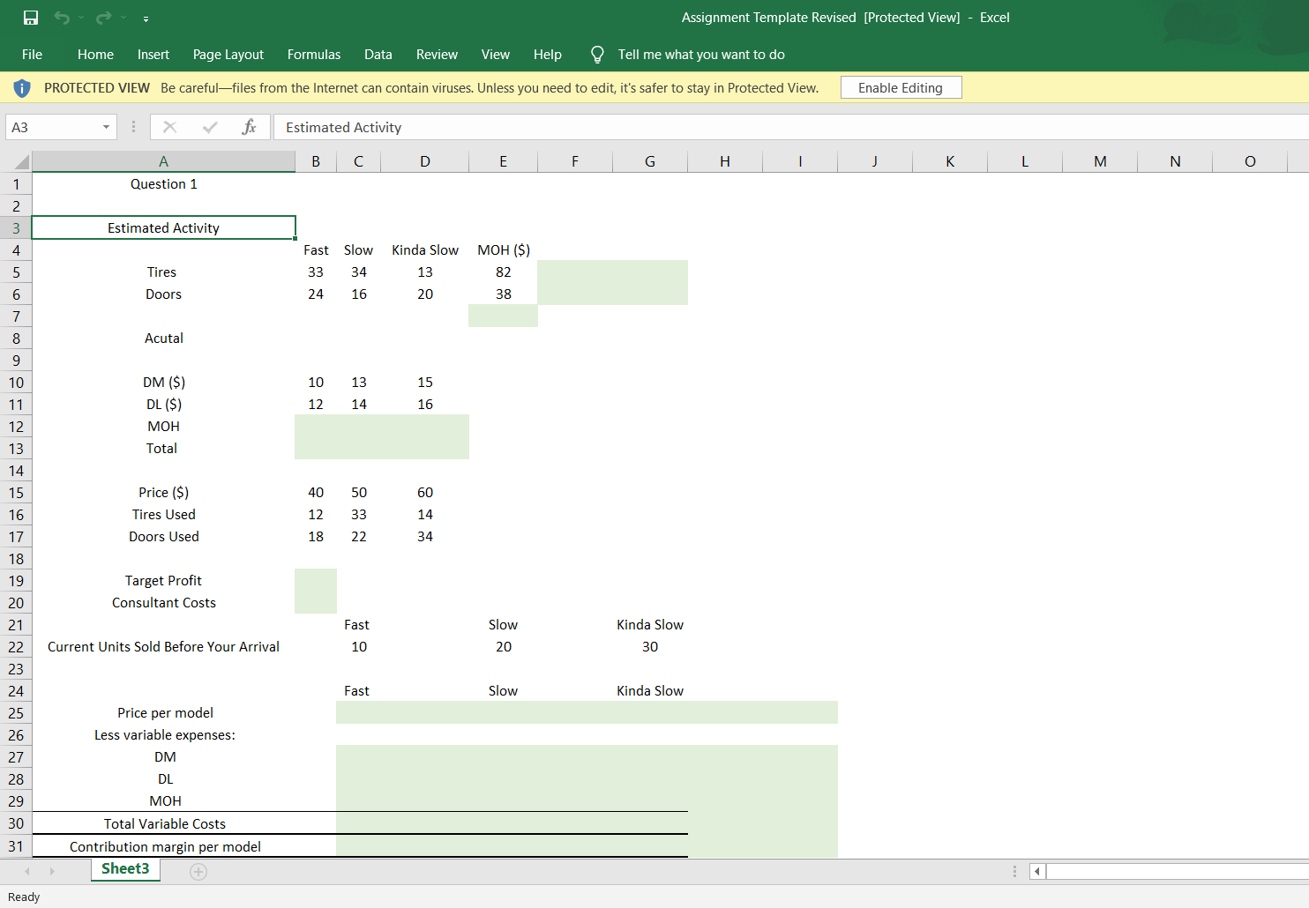1309x908 pixels.
Task: Select the Sheet3 worksheet tab
Action: [x=125, y=869]
